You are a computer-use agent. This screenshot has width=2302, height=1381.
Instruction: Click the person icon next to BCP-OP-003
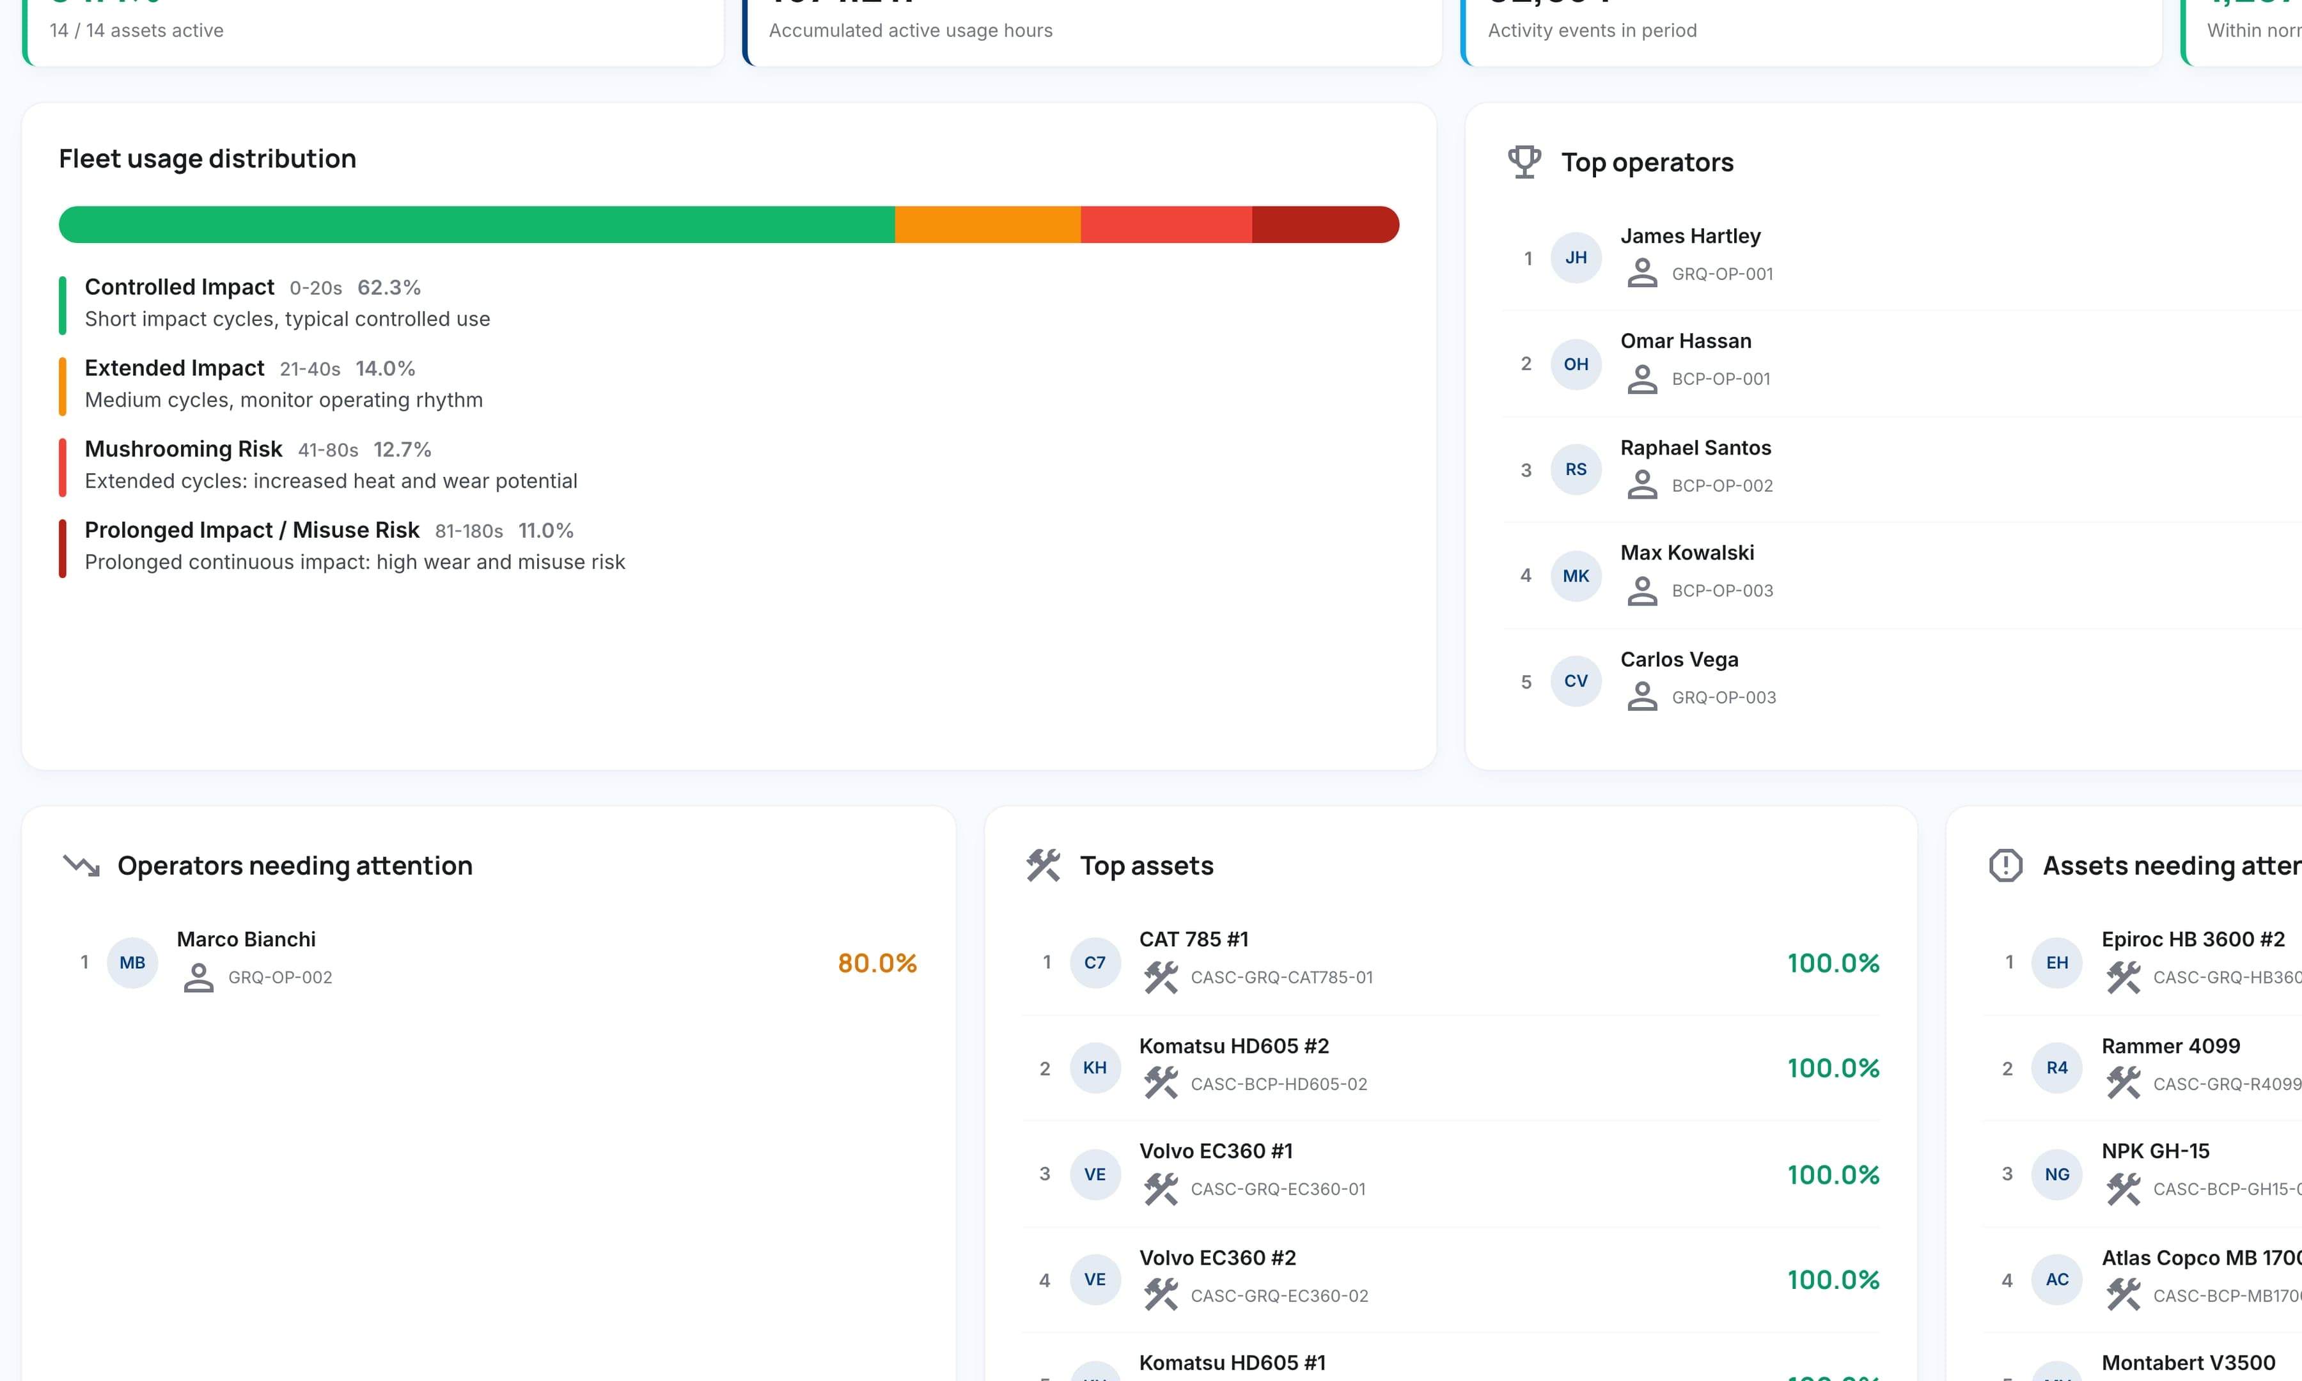click(1642, 591)
